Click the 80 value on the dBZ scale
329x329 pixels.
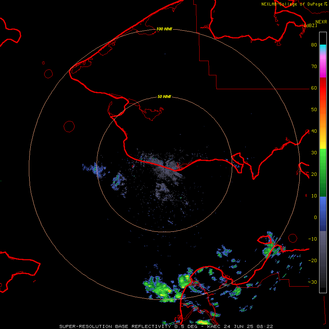[314, 45]
